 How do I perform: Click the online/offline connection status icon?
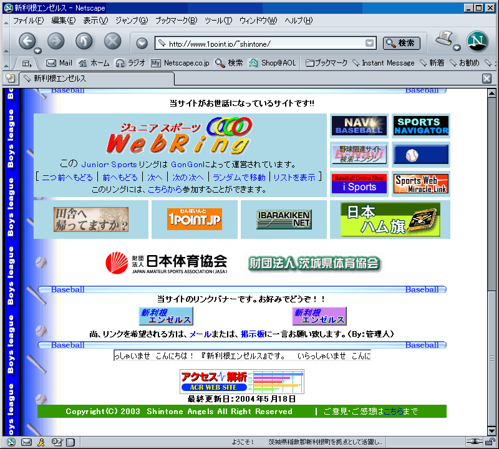tap(474, 442)
